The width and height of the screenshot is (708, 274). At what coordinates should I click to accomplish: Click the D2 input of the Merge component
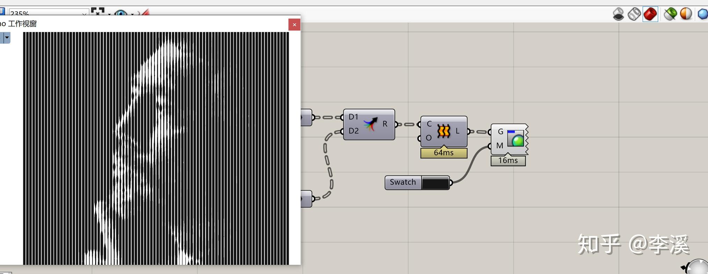coord(353,131)
